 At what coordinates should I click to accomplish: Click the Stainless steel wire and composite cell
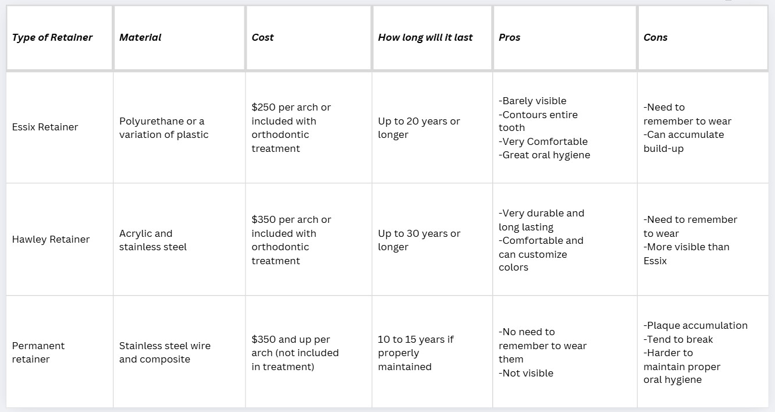(179, 352)
